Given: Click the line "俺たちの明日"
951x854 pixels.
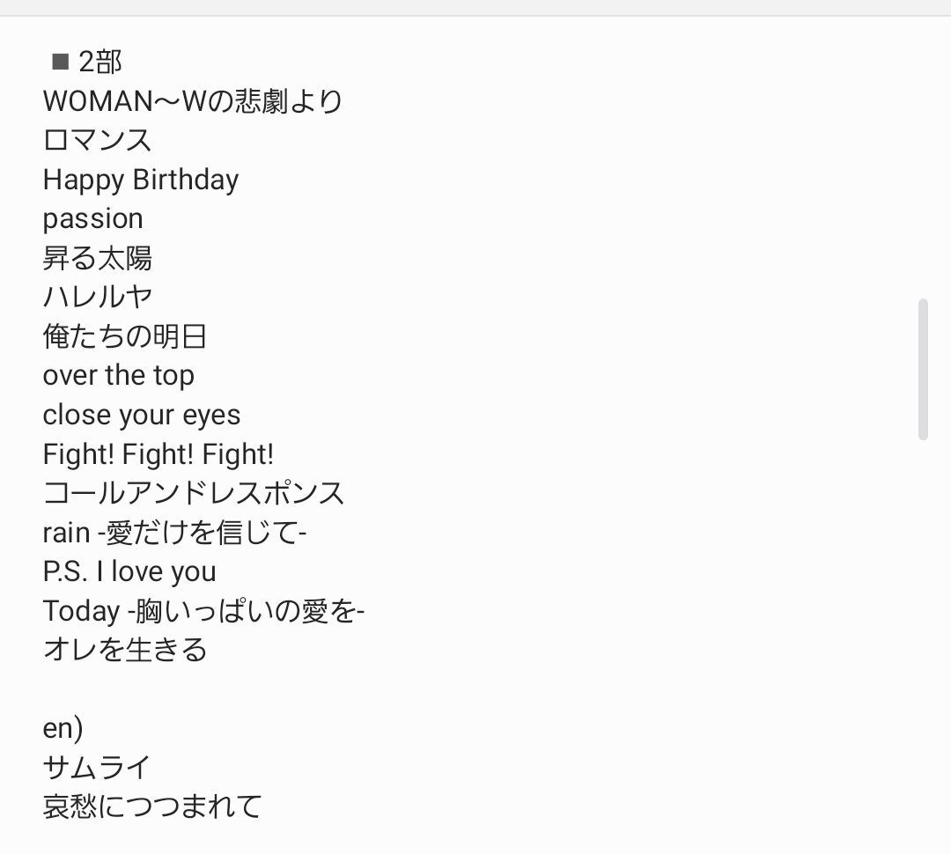Looking at the screenshot, I should point(124,336).
